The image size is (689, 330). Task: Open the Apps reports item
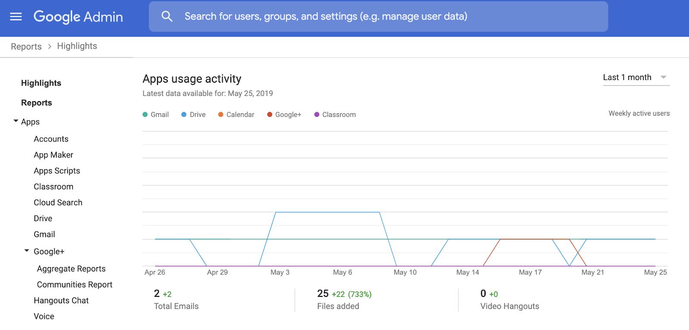point(30,122)
